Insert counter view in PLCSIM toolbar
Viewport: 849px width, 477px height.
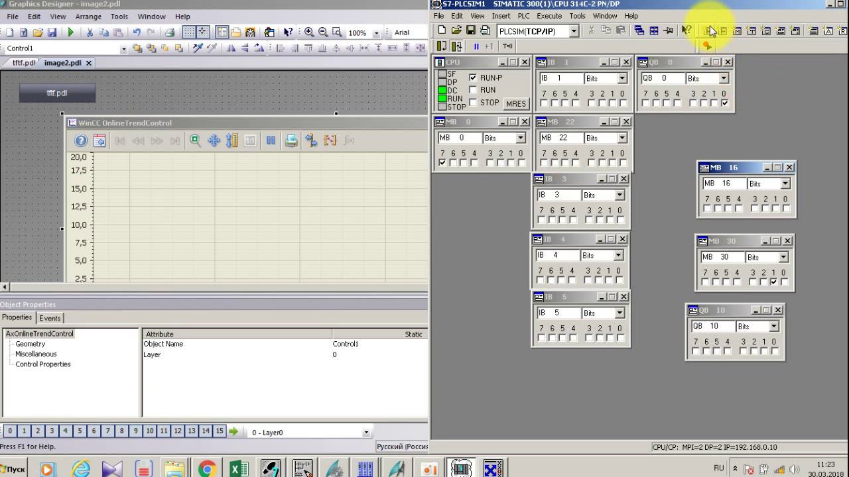pyautogui.click(x=767, y=30)
